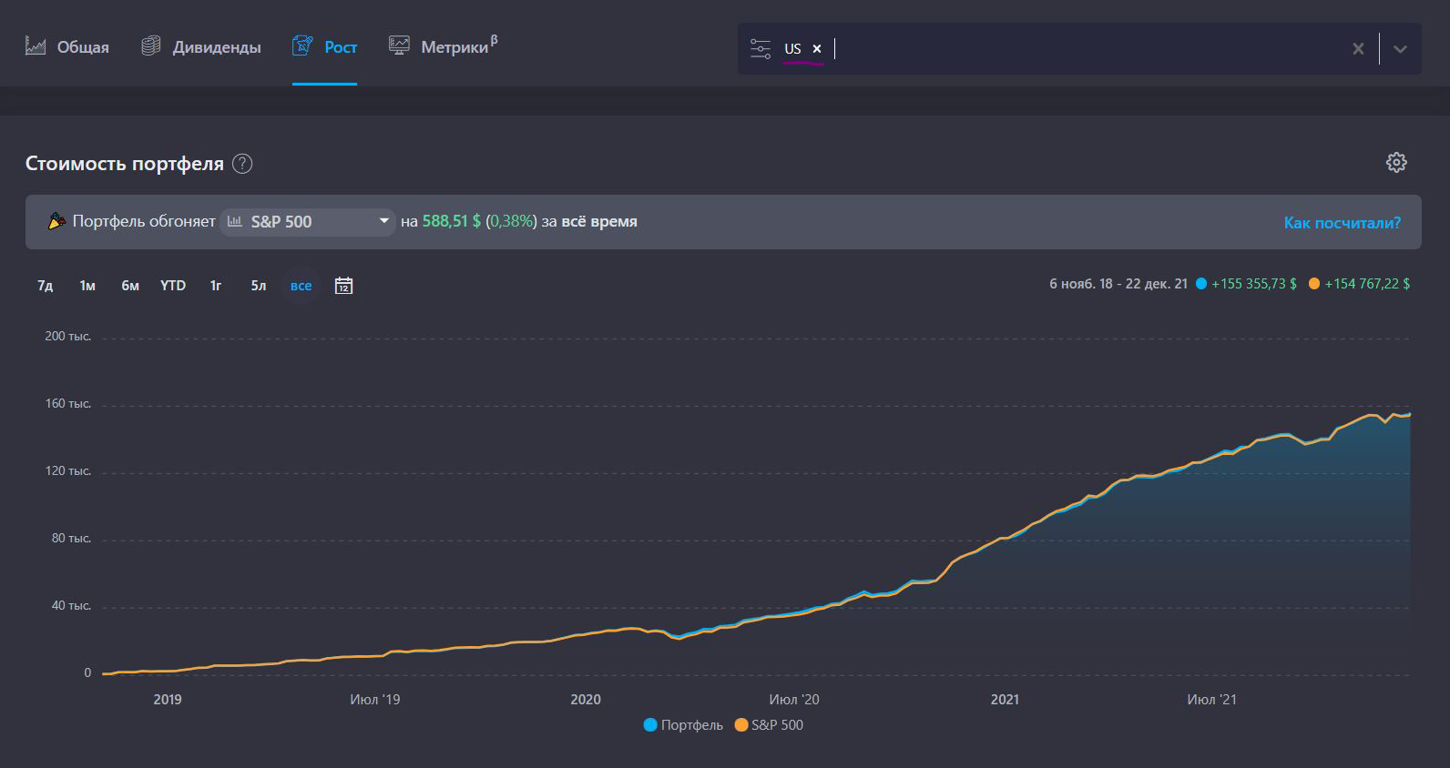The width and height of the screenshot is (1450, 768).
Task: Select the 6м time range
Action: tap(130, 286)
